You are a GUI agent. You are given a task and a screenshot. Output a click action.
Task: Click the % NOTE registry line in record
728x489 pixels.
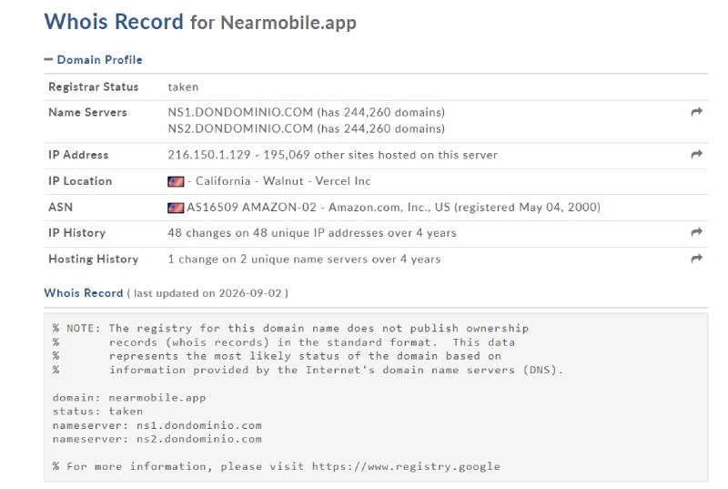[x=290, y=329]
